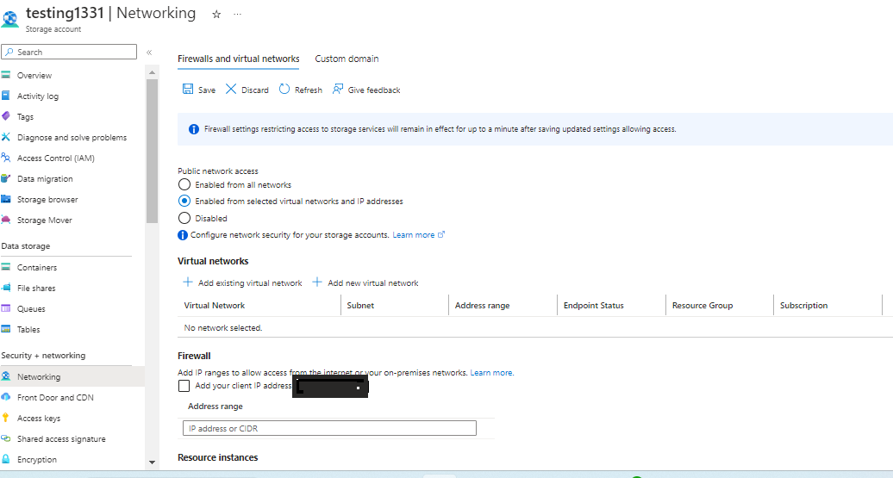Click the Endpoint Status column header
The image size is (893, 478).
pos(593,305)
